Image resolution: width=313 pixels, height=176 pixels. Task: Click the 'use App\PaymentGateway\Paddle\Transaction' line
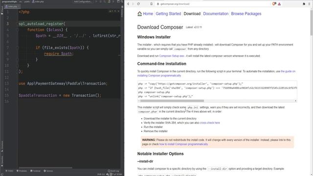[x=63, y=84]
